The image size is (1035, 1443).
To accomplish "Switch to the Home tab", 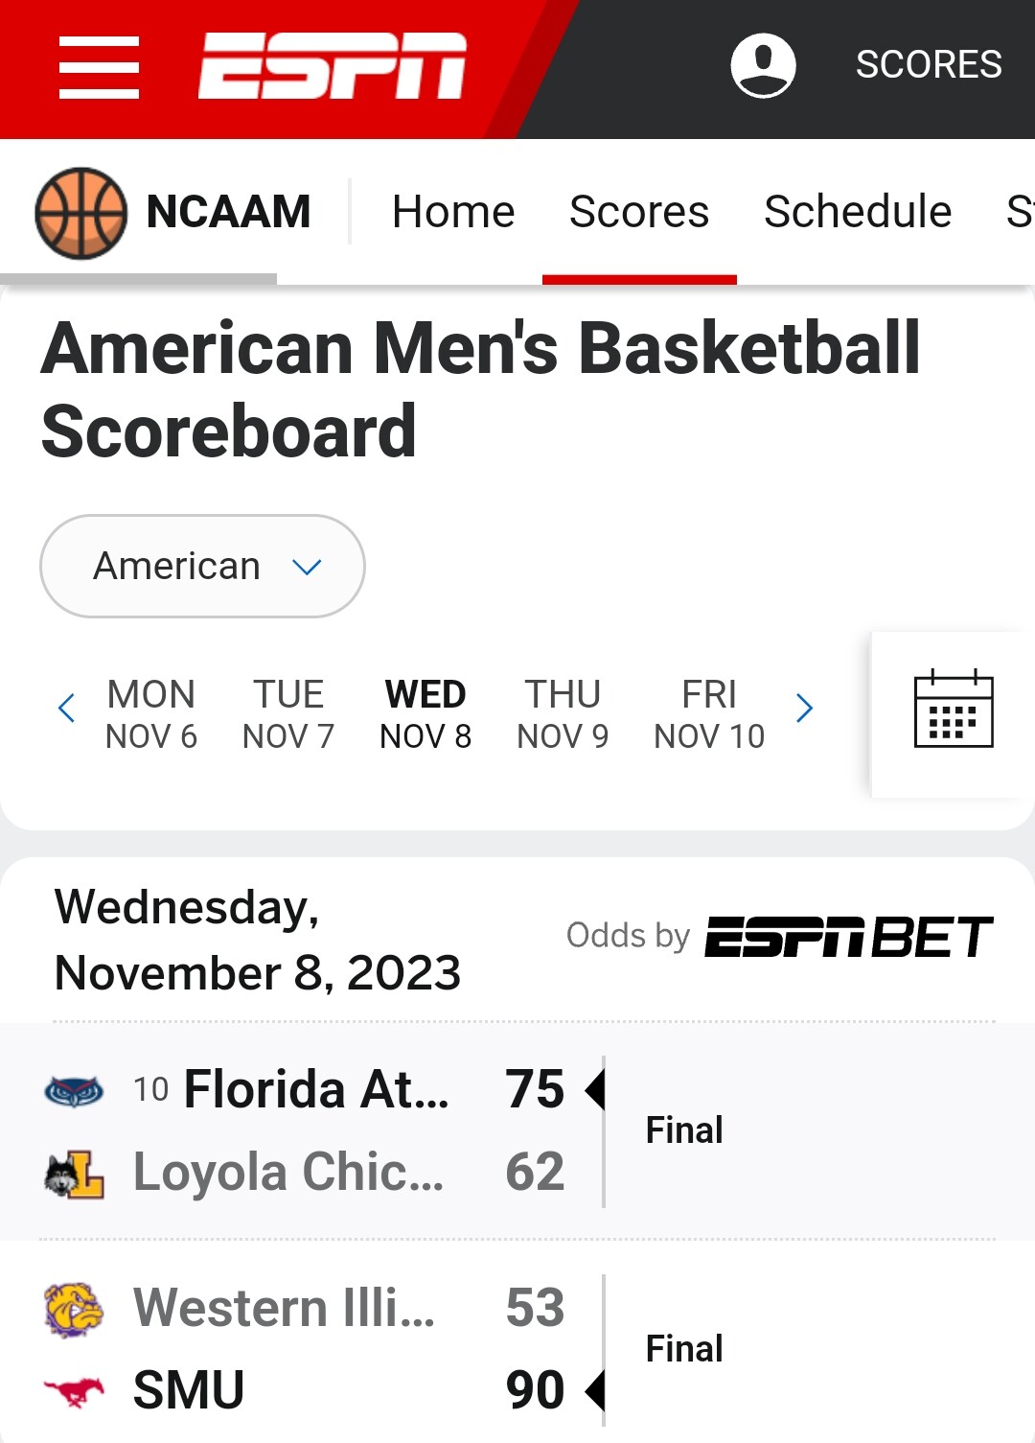I will (453, 211).
